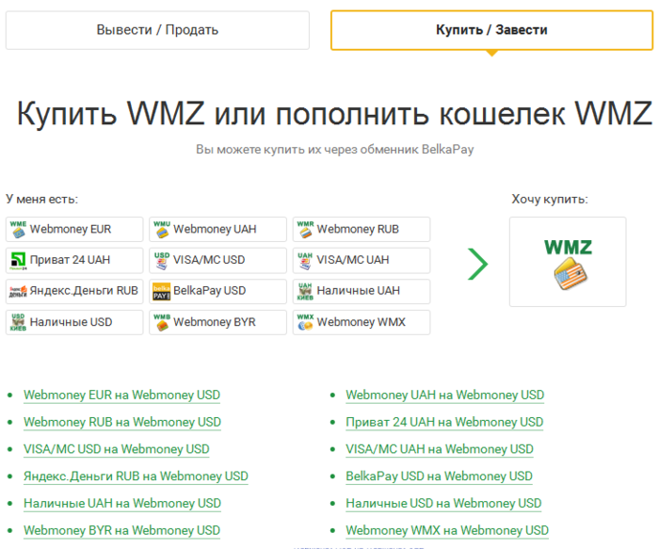Click the USD card icon beside VISA/MC USD
The height and width of the screenshot is (549, 659).
click(x=162, y=261)
